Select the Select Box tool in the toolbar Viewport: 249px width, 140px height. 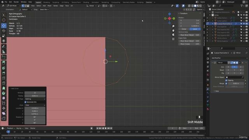[4, 15]
